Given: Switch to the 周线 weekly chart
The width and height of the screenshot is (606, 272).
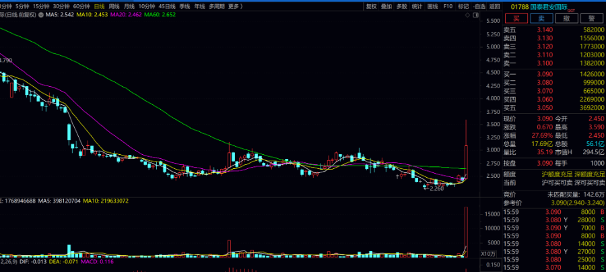Looking at the screenshot, I should click(x=114, y=6).
